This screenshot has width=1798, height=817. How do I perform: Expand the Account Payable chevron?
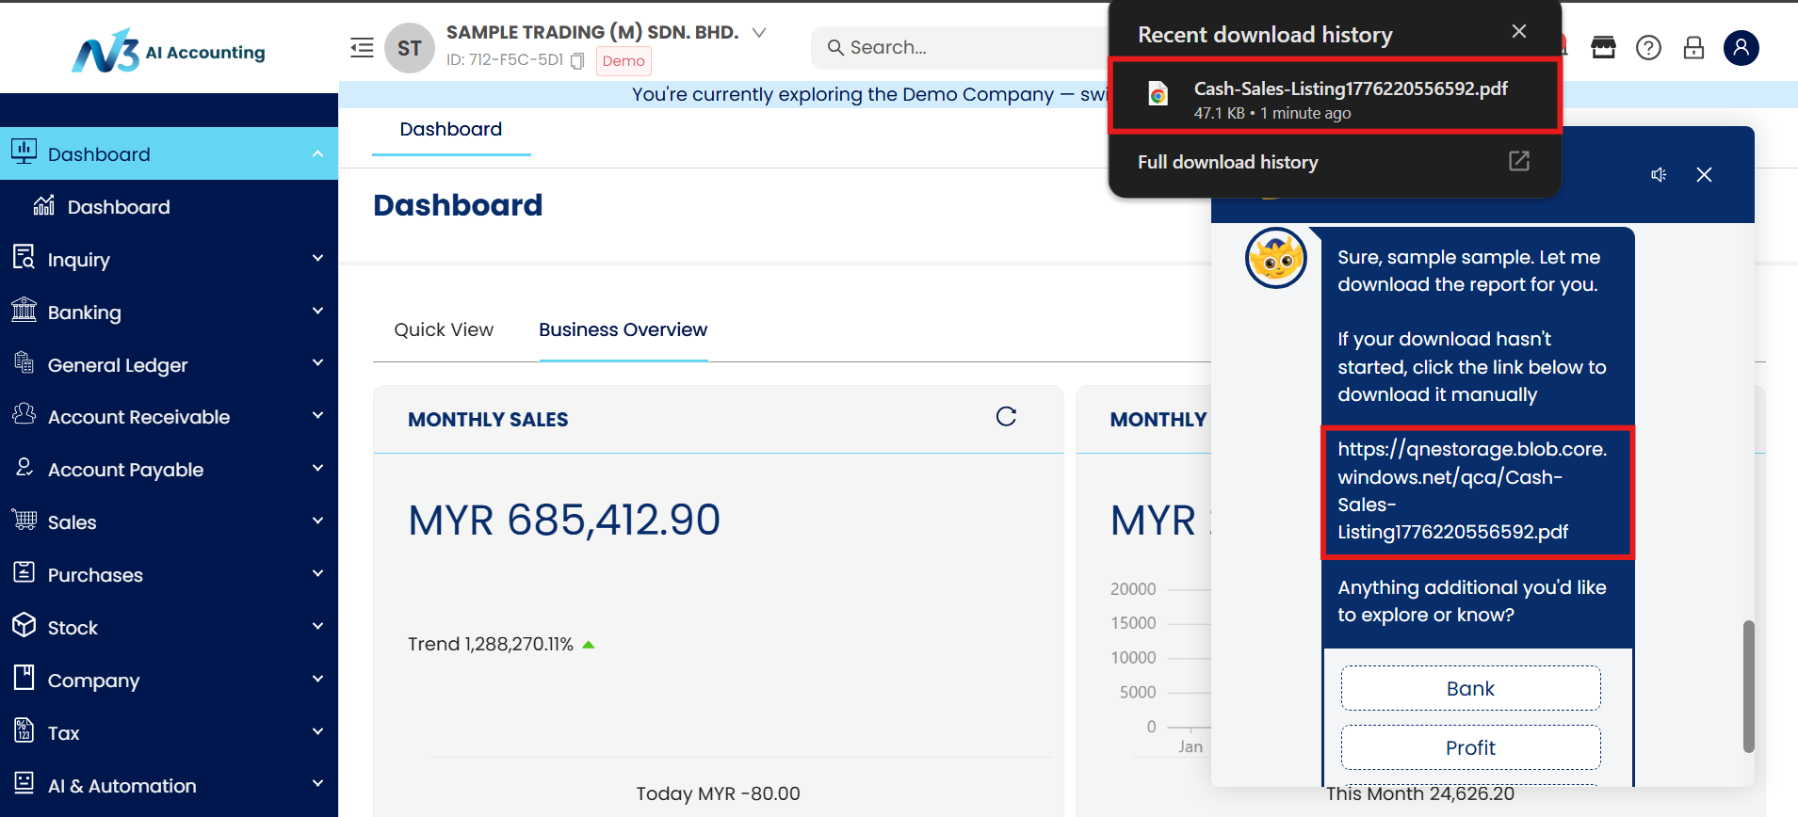(x=317, y=468)
